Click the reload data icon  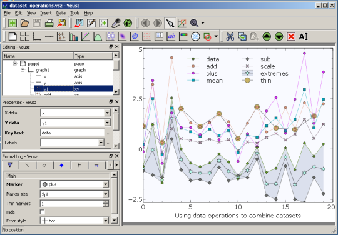coord(128,23)
